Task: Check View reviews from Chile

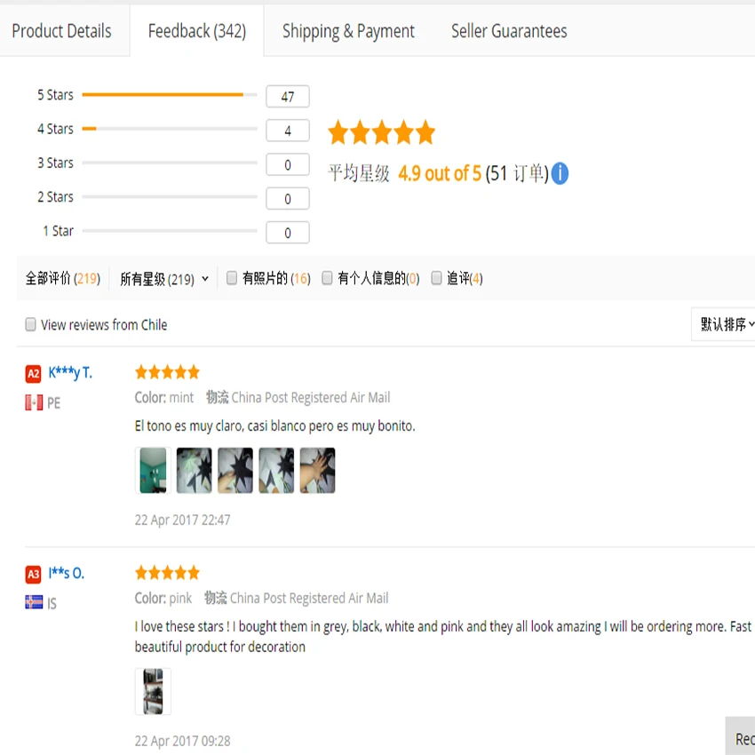Action: [x=30, y=324]
